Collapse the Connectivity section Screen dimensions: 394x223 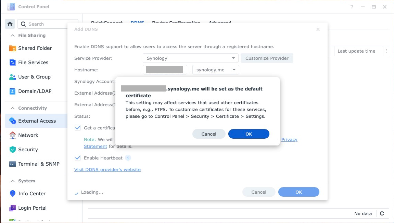pos(13,108)
